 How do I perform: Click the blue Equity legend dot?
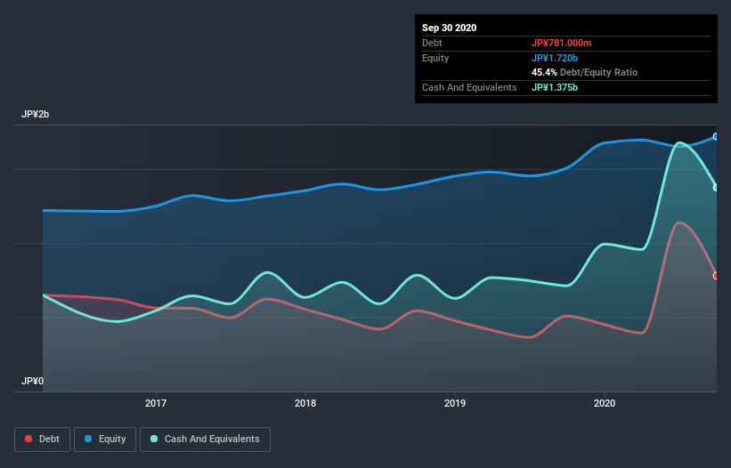(88, 439)
